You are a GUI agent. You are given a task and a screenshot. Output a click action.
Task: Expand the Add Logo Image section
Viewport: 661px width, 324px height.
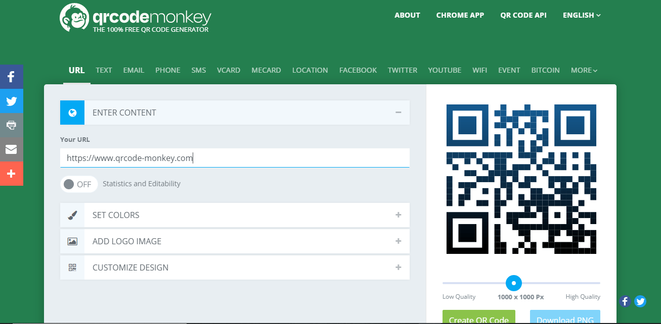[399, 241]
